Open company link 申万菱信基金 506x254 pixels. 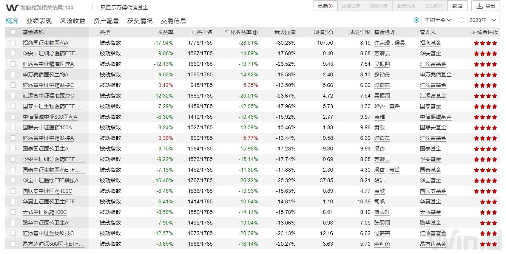tap(436, 75)
